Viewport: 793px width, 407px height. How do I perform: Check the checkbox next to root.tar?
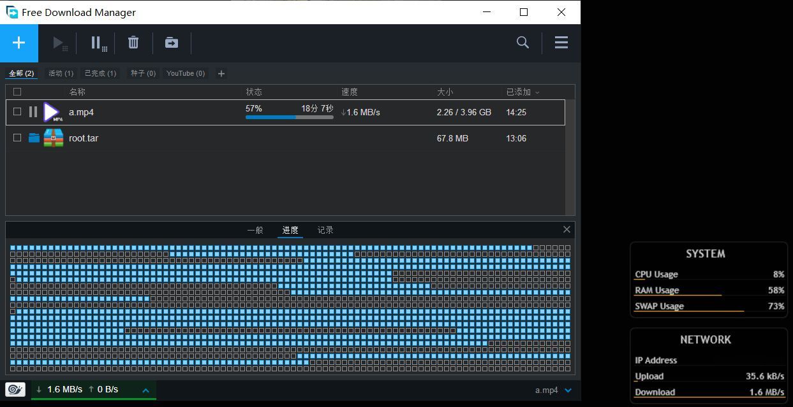[x=17, y=138]
